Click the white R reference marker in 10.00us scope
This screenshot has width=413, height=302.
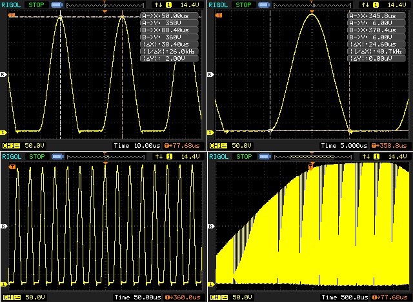[3, 75]
